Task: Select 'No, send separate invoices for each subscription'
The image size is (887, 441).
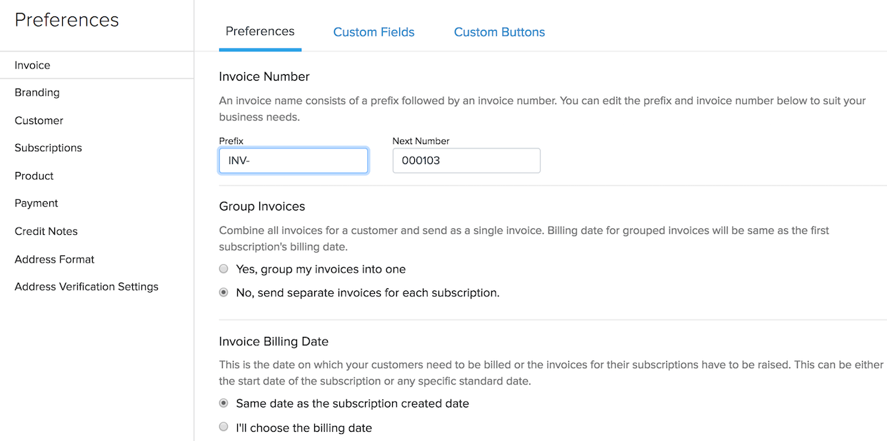Action: click(x=224, y=292)
